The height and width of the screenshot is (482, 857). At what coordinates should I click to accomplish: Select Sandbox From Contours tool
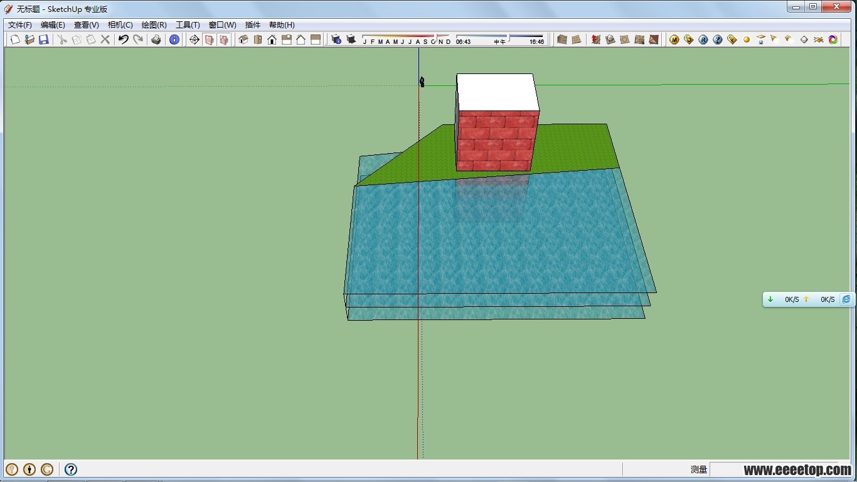point(562,40)
